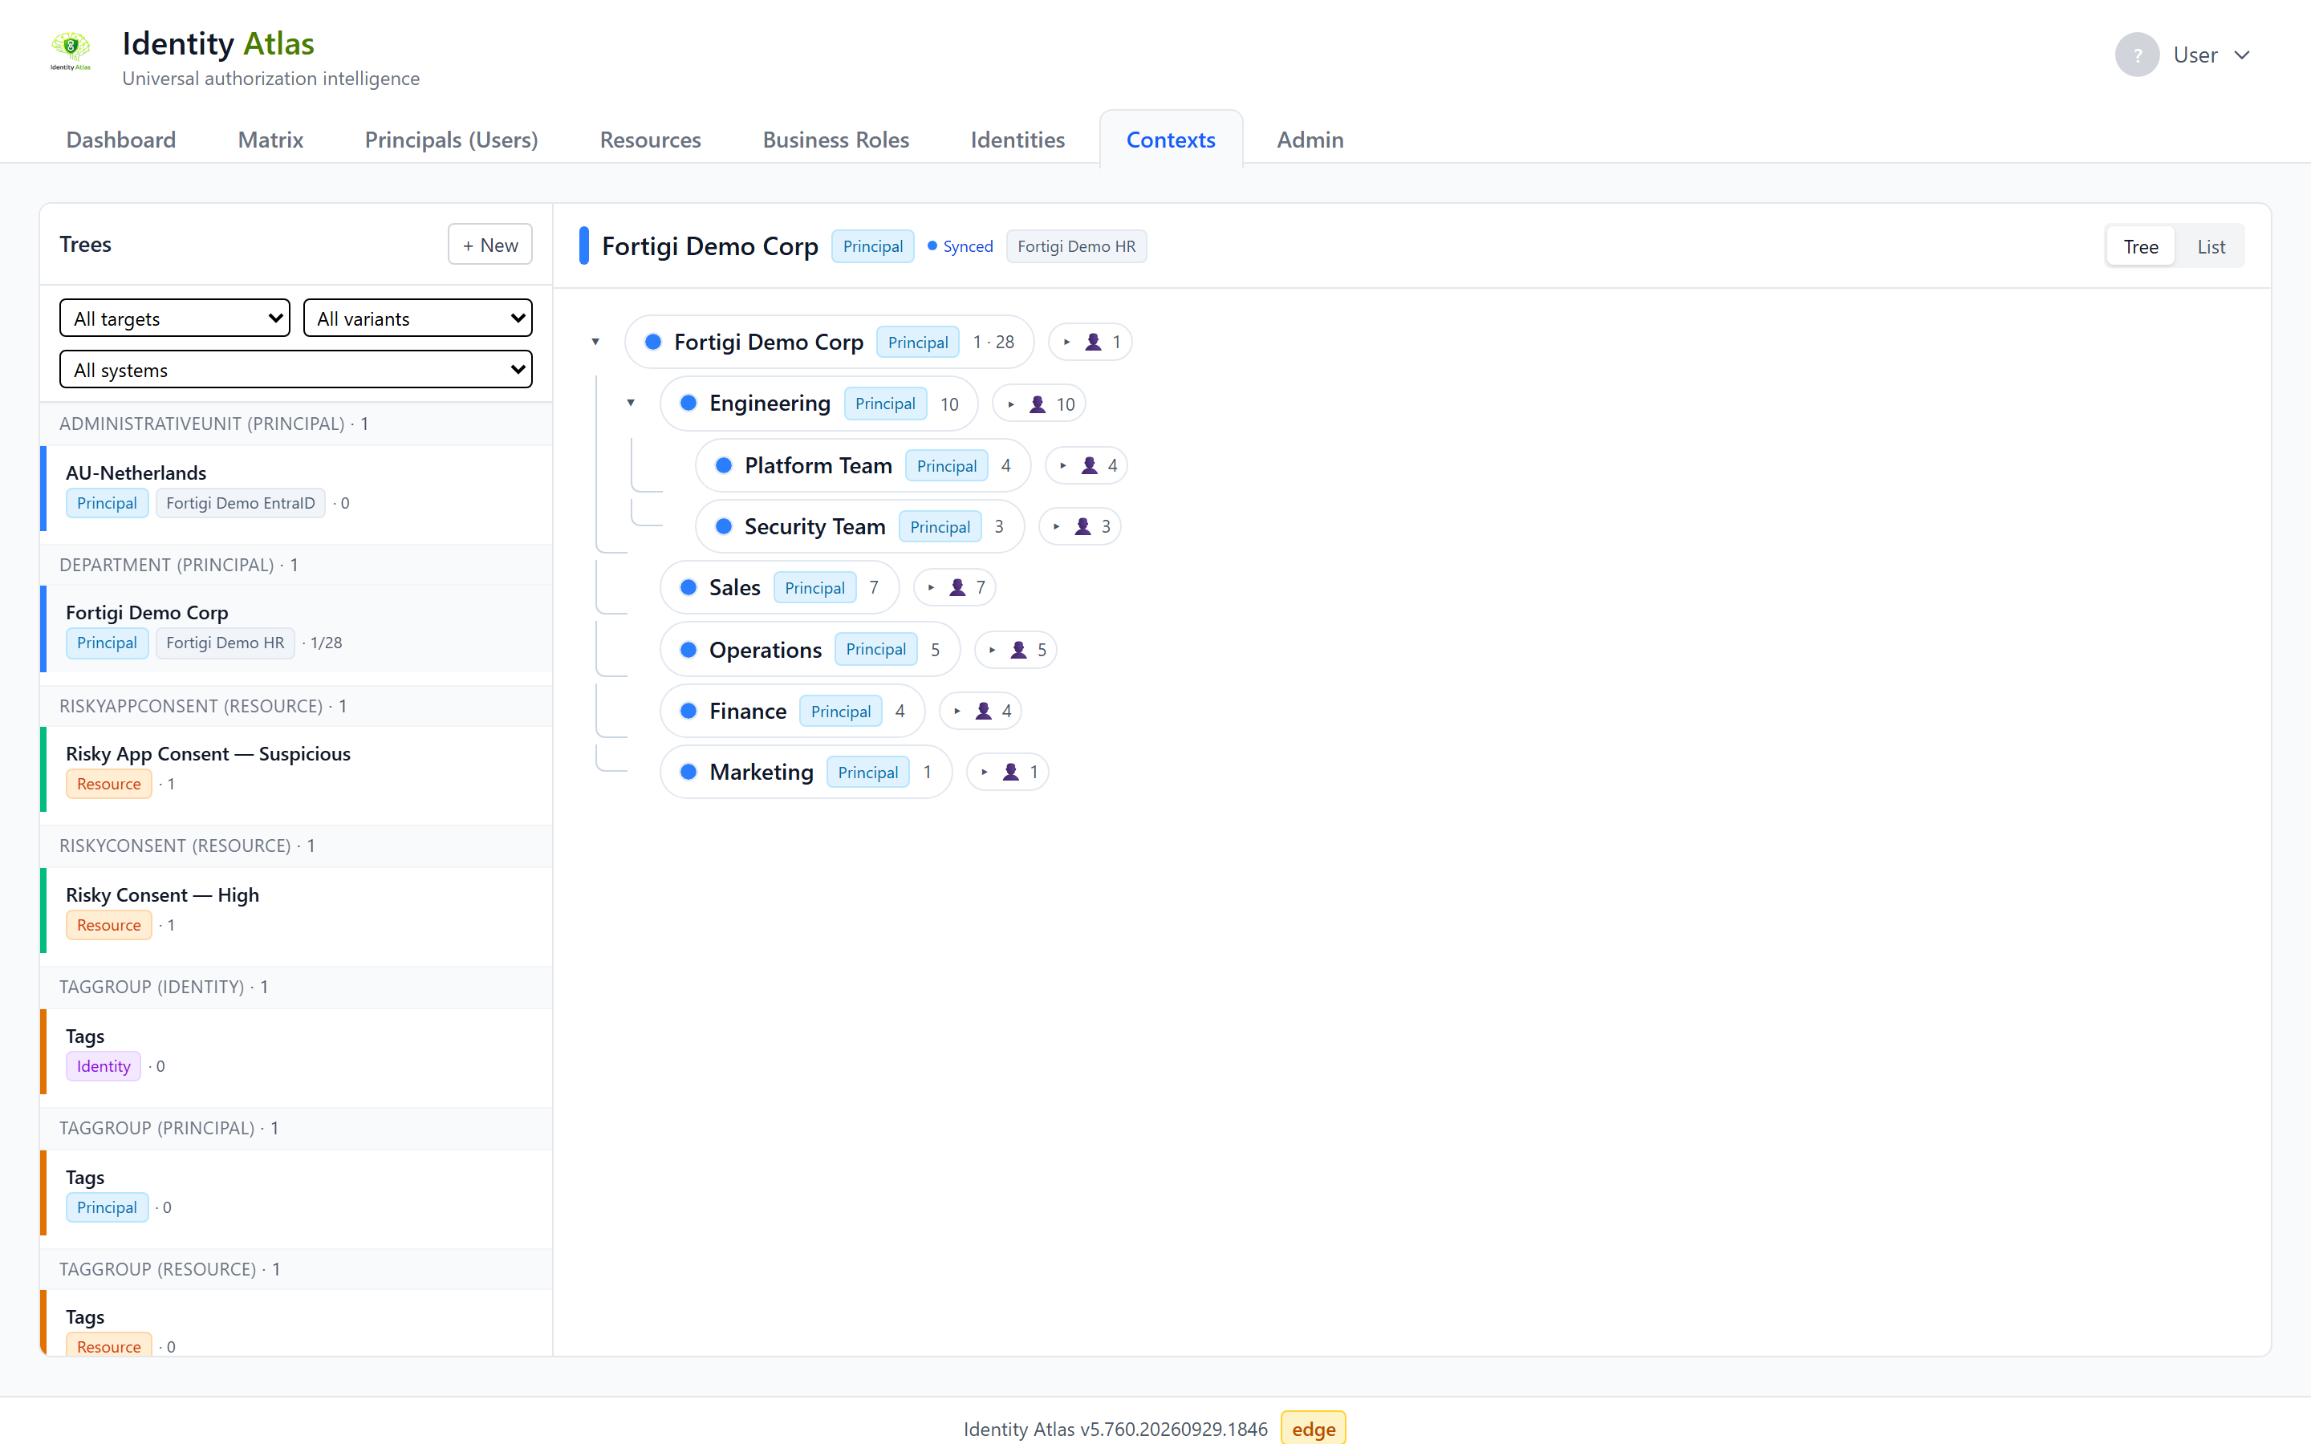Click the person icon beside Engineering
Viewport: 2311px width, 1444px height.
[x=1038, y=404]
